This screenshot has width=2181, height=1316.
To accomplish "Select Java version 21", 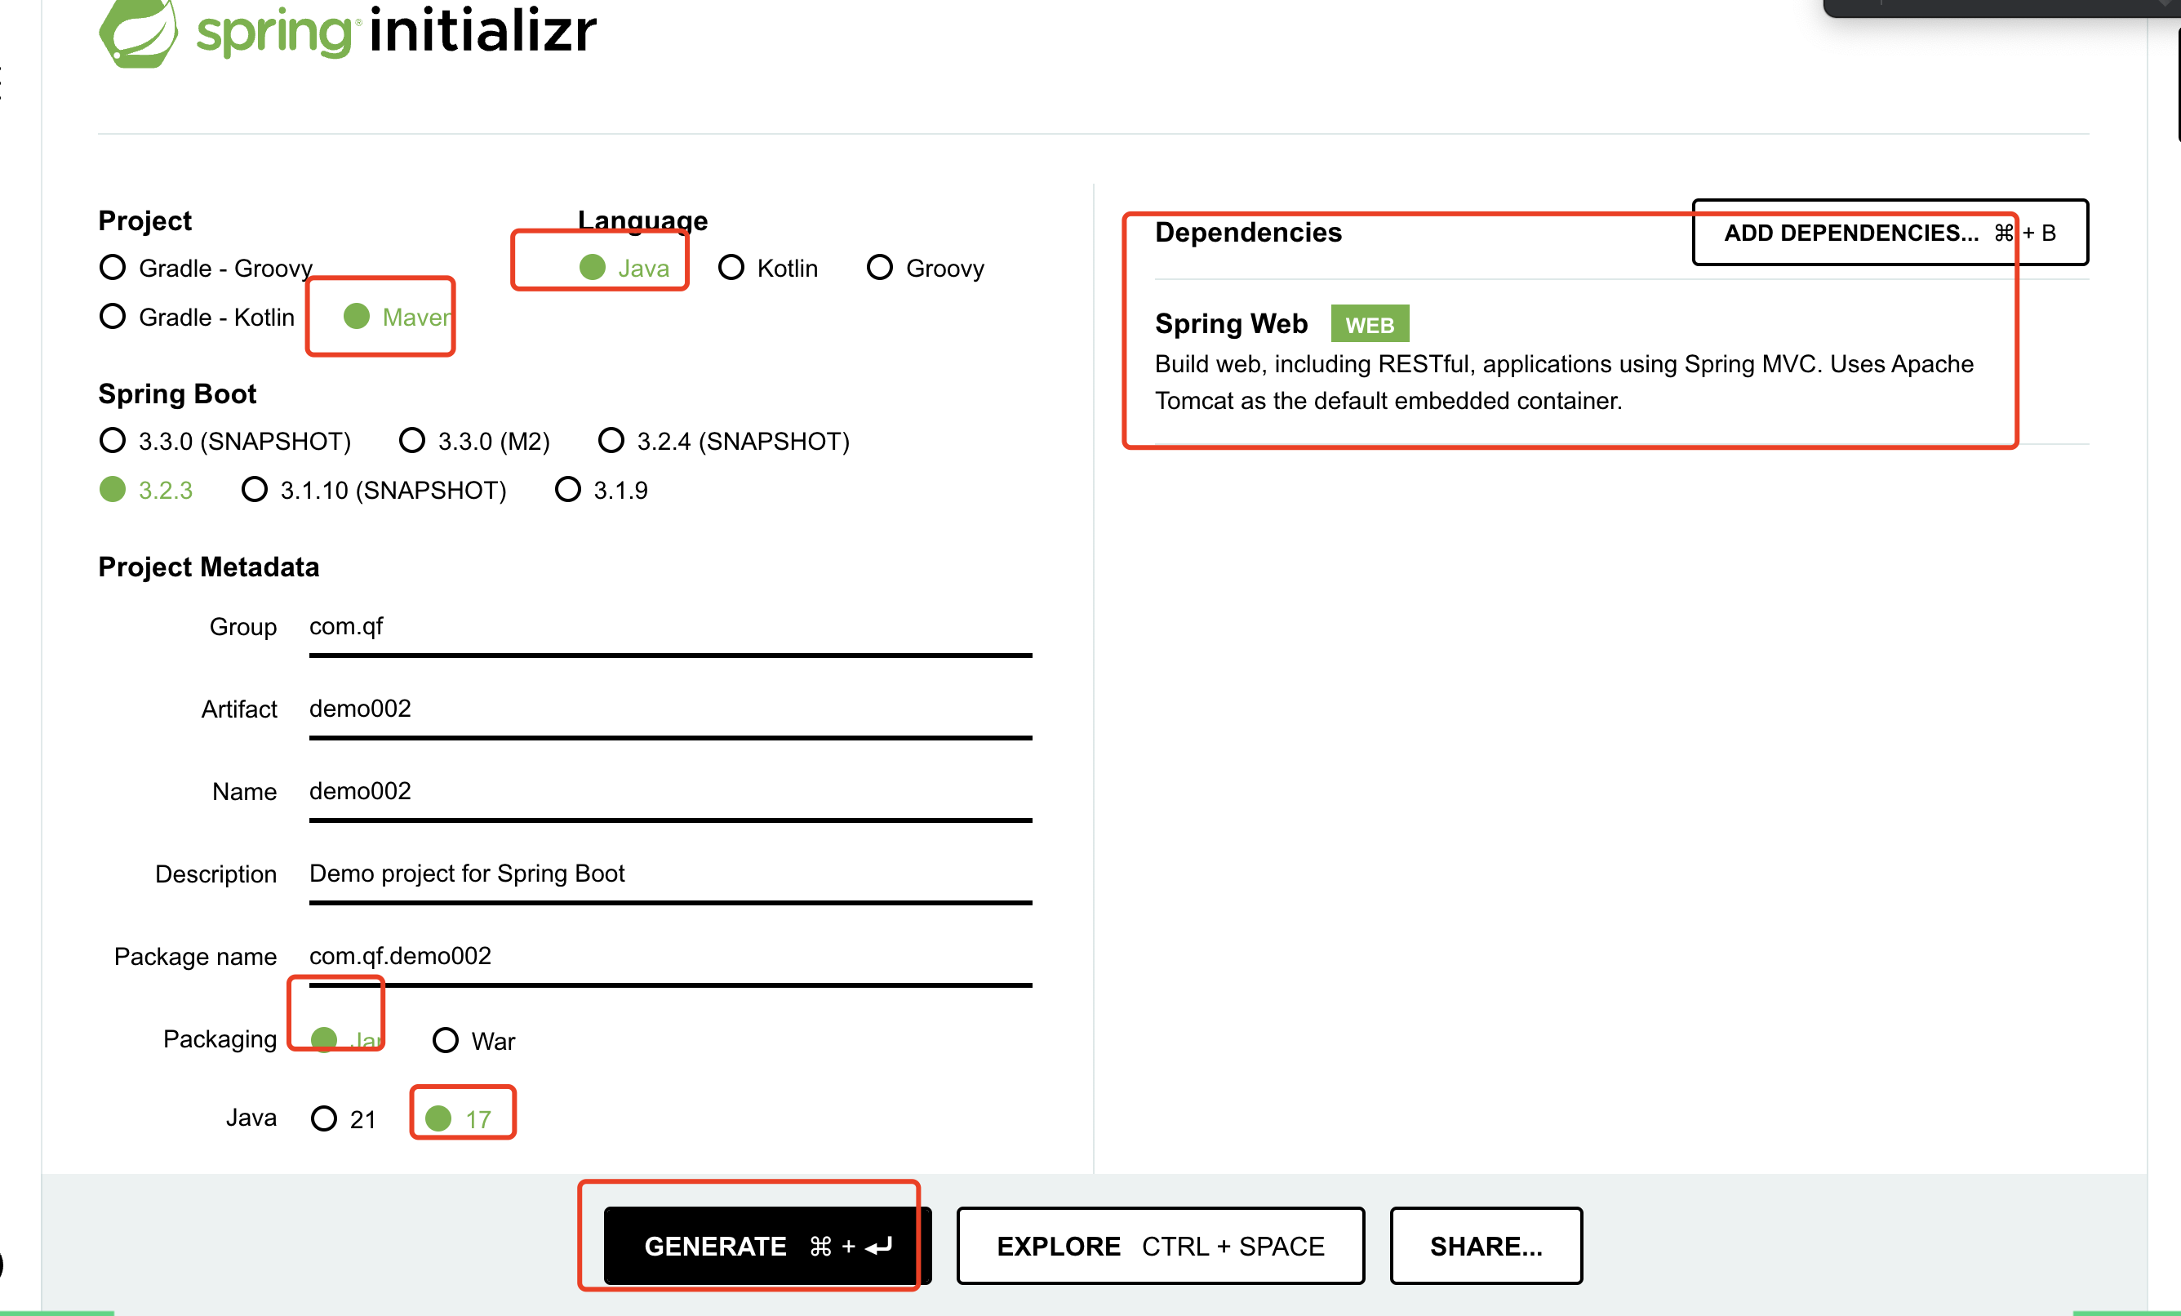I will click(324, 1118).
